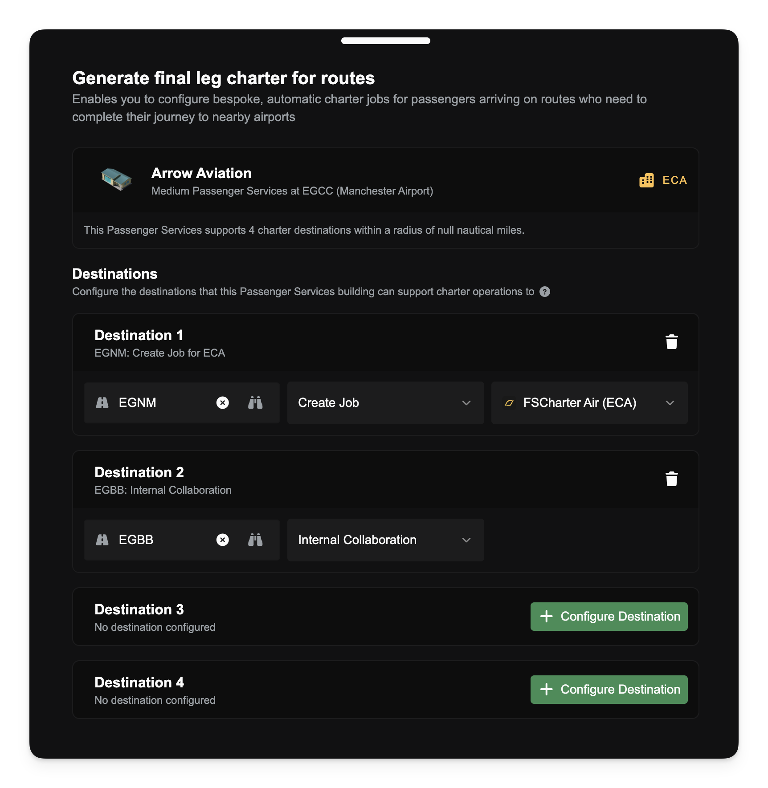Open the Create Job dropdown

coord(385,403)
